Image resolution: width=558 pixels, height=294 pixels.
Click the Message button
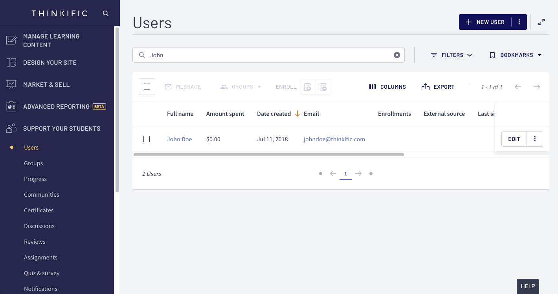point(183,87)
